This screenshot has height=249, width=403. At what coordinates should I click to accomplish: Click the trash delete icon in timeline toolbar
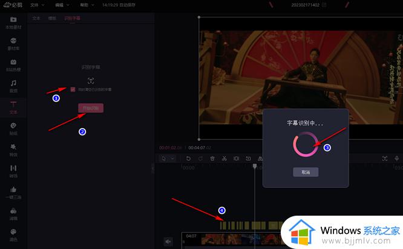tap(212, 159)
